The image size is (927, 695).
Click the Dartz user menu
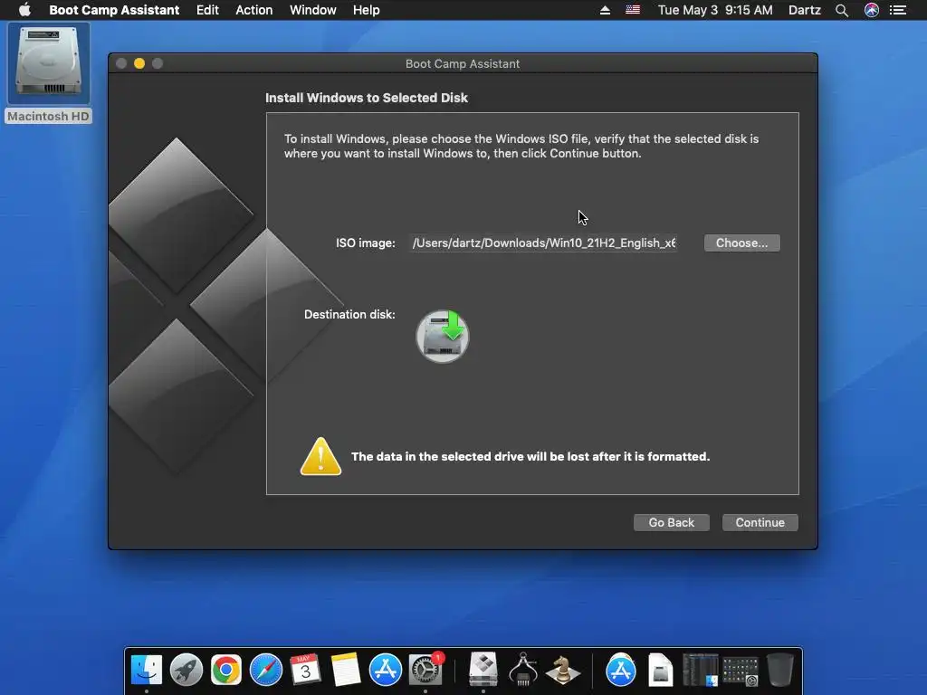point(805,10)
